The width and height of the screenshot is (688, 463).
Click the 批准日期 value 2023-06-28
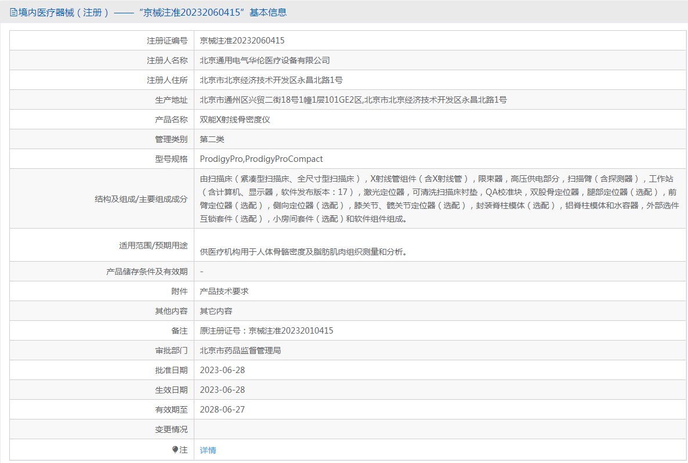point(222,370)
